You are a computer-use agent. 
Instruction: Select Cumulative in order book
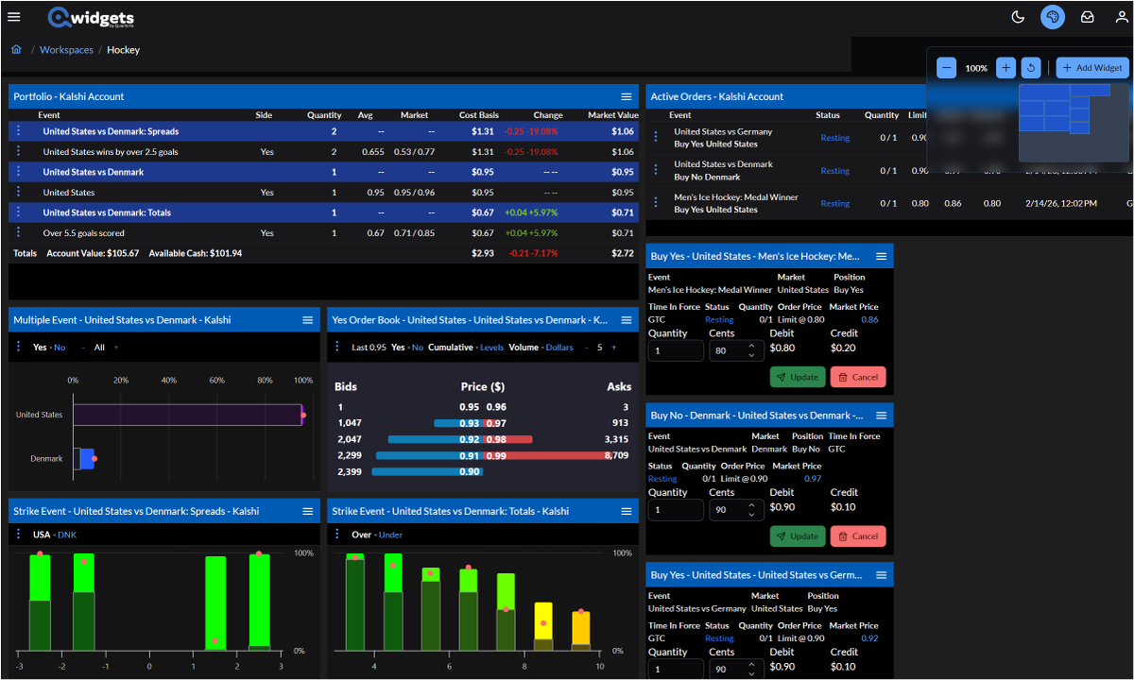coord(451,348)
